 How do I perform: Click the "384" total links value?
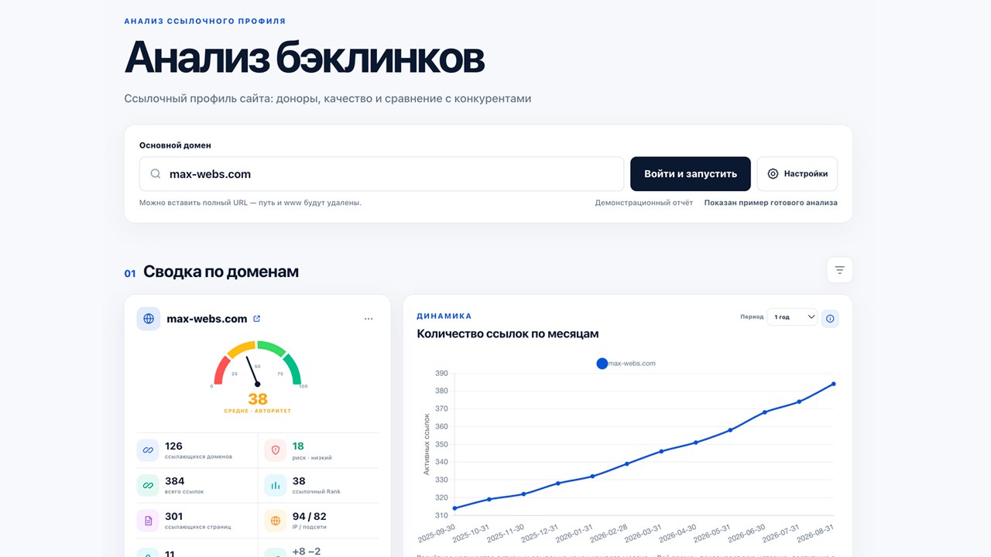(175, 481)
